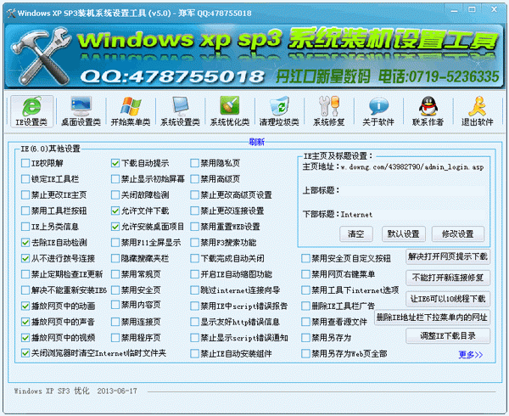The height and width of the screenshot is (416, 509).
Task: Check 禁用另存为 option
Action: click(305, 338)
